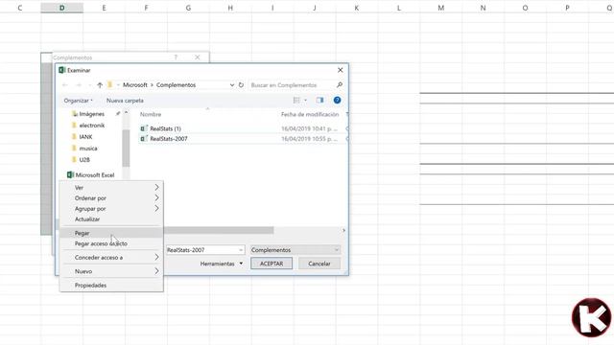Click the Buscar en Complementos search field
Viewport: 614px width, 345px height.
click(292, 85)
